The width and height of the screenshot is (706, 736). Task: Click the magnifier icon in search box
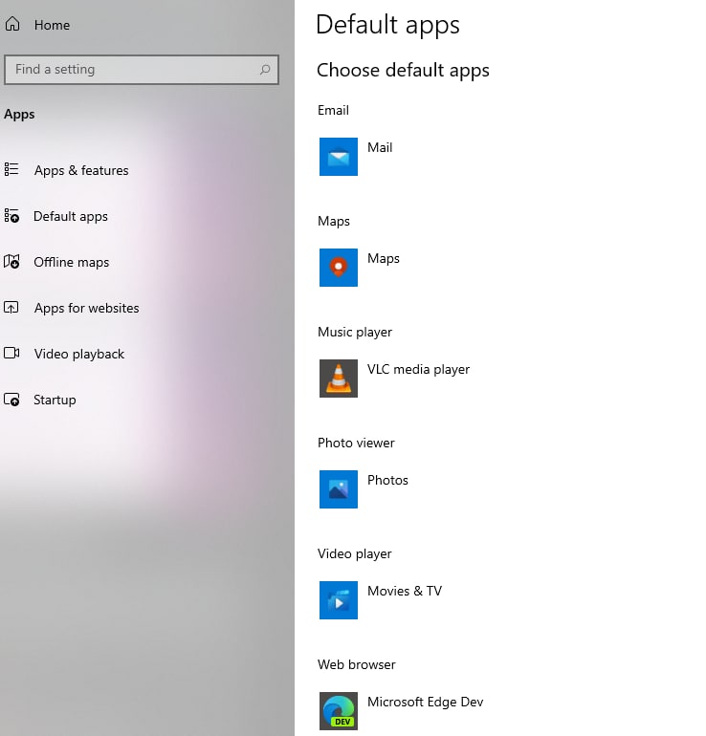(265, 70)
